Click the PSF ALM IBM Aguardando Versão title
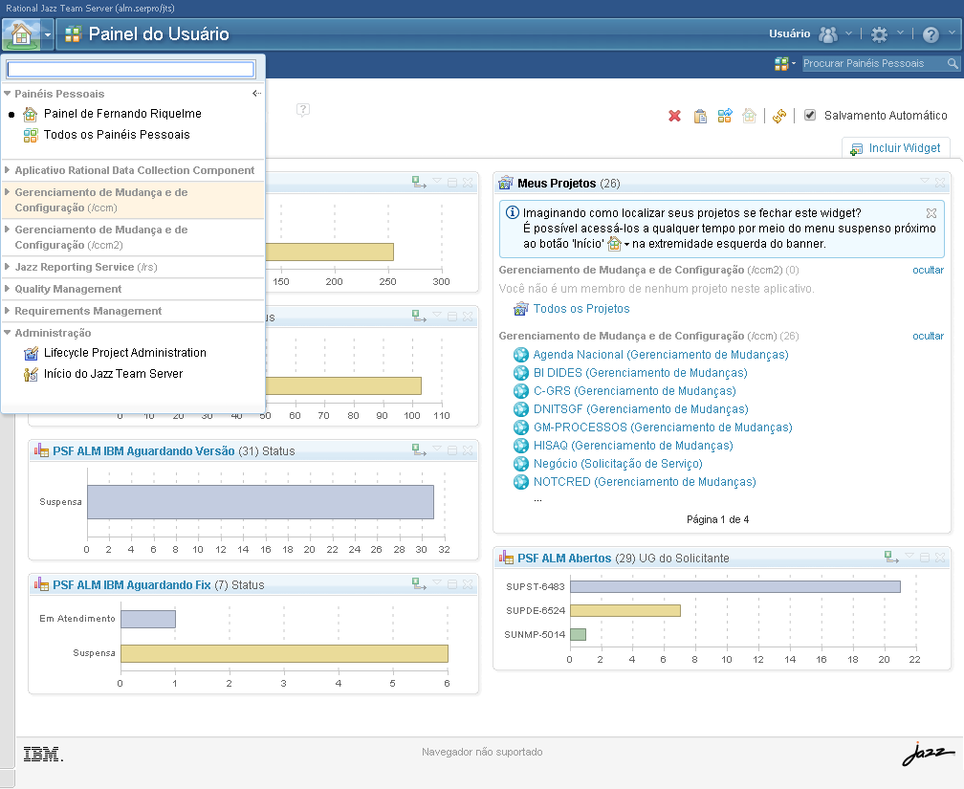The width and height of the screenshot is (964, 789). pyautogui.click(x=143, y=451)
